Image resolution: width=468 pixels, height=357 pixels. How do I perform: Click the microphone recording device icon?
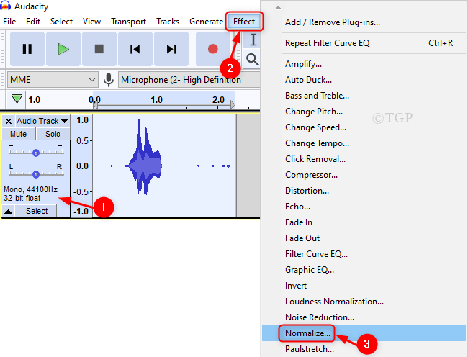point(108,80)
